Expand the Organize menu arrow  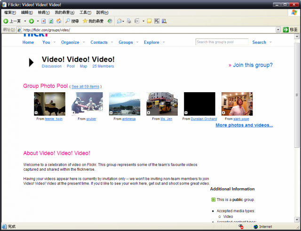84,42
